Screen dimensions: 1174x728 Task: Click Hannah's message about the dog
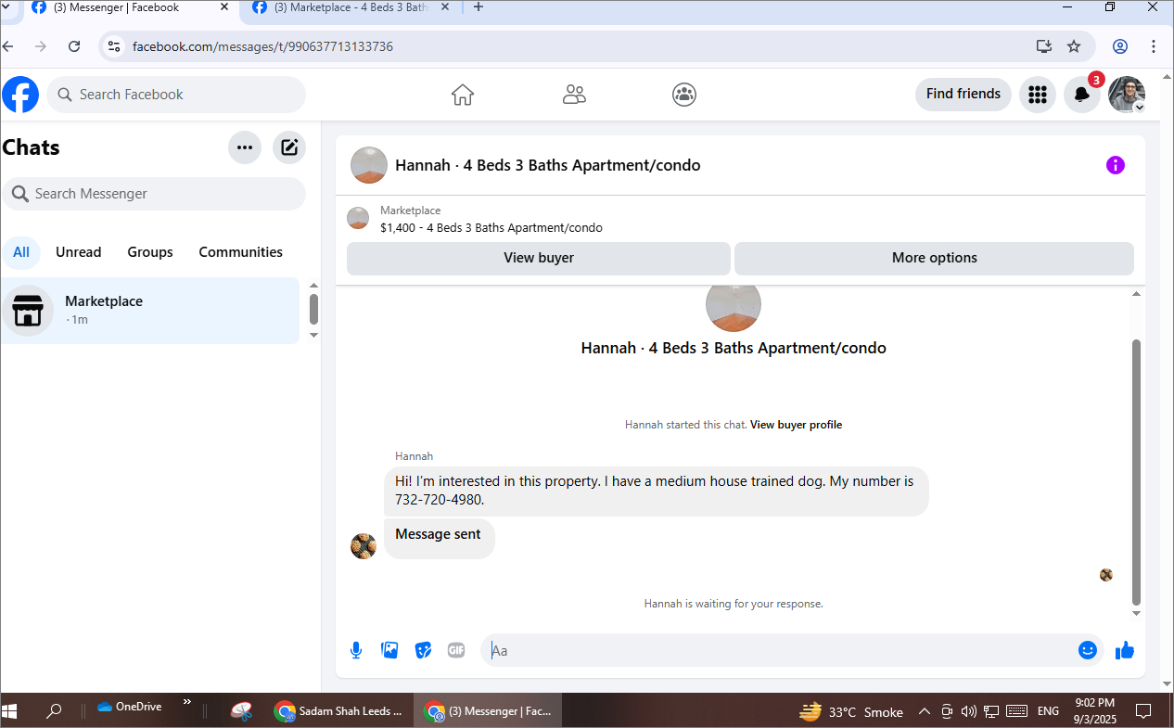656,491
